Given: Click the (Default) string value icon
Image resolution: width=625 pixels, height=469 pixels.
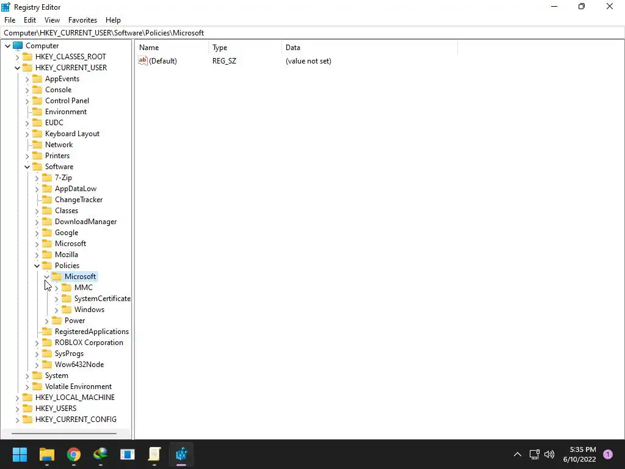Looking at the screenshot, I should [143, 60].
